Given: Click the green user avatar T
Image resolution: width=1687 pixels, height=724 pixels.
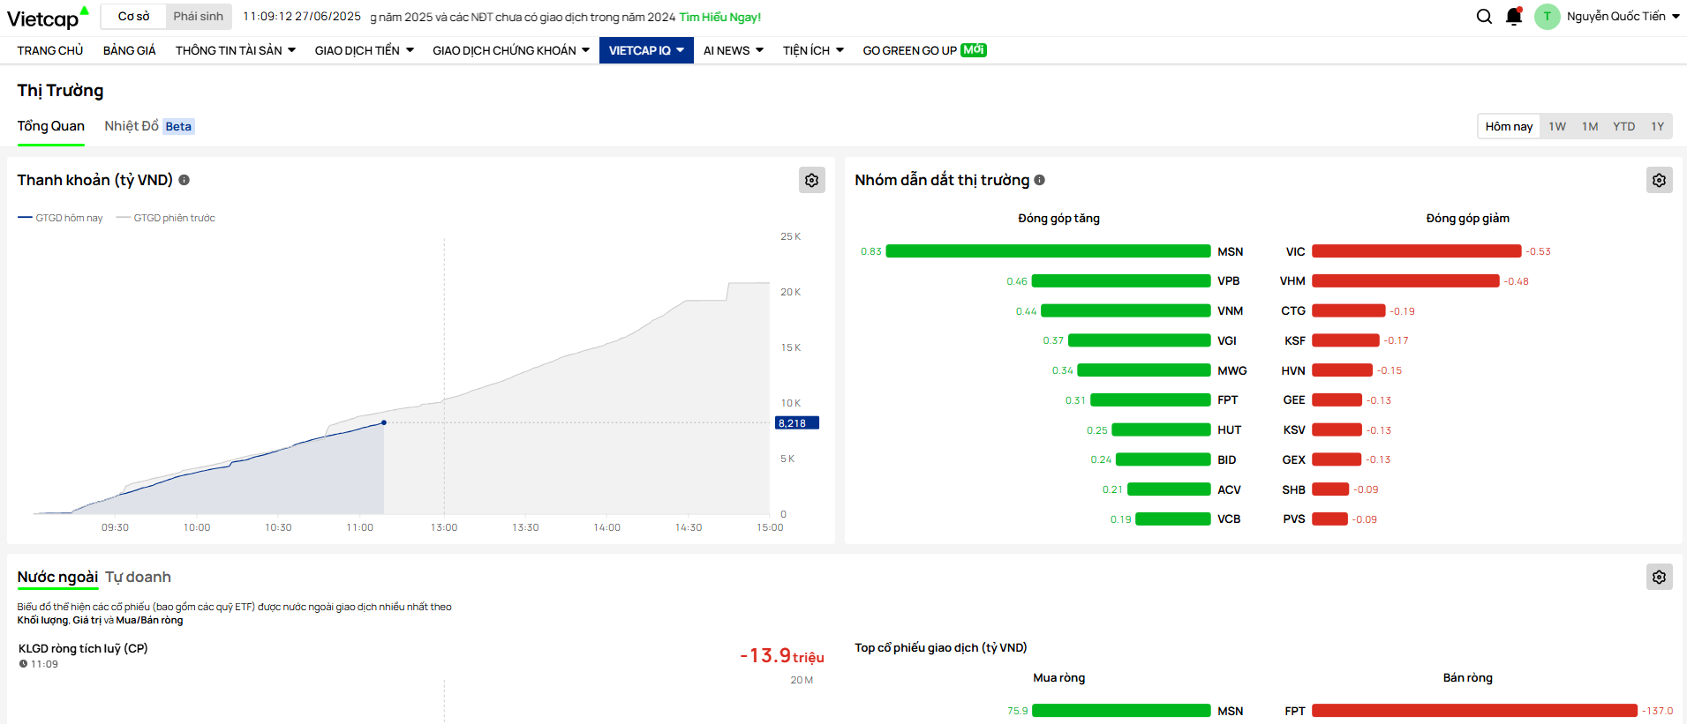Looking at the screenshot, I should point(1547,16).
